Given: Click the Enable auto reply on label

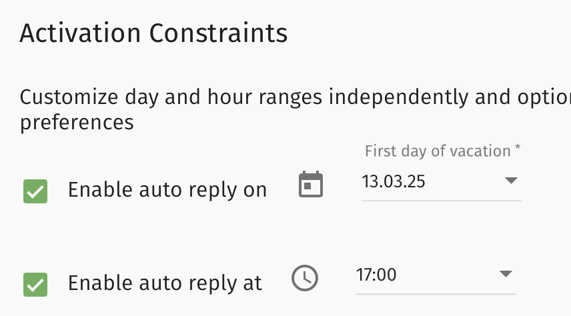Looking at the screenshot, I should [x=167, y=191].
